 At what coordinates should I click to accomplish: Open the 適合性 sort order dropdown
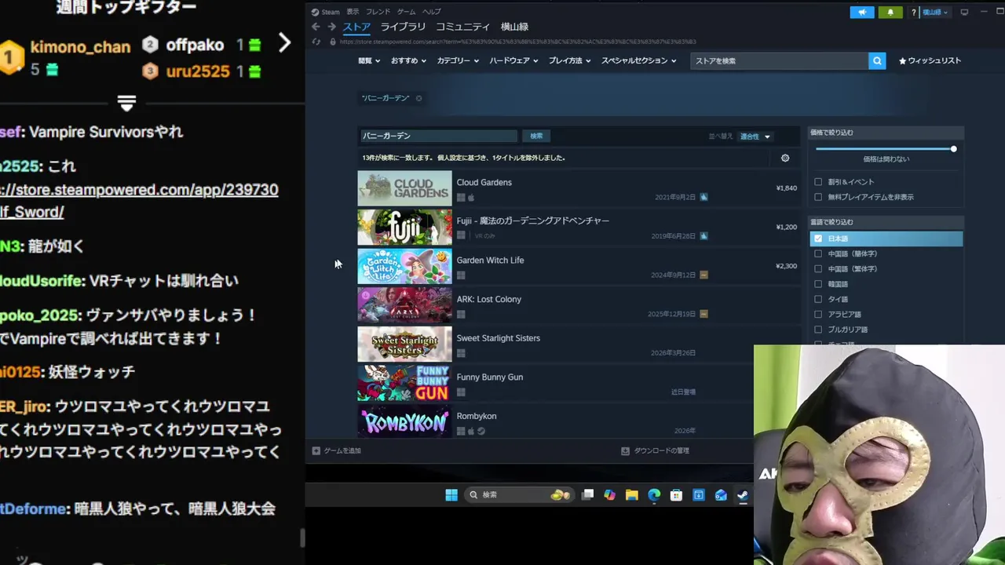click(755, 137)
